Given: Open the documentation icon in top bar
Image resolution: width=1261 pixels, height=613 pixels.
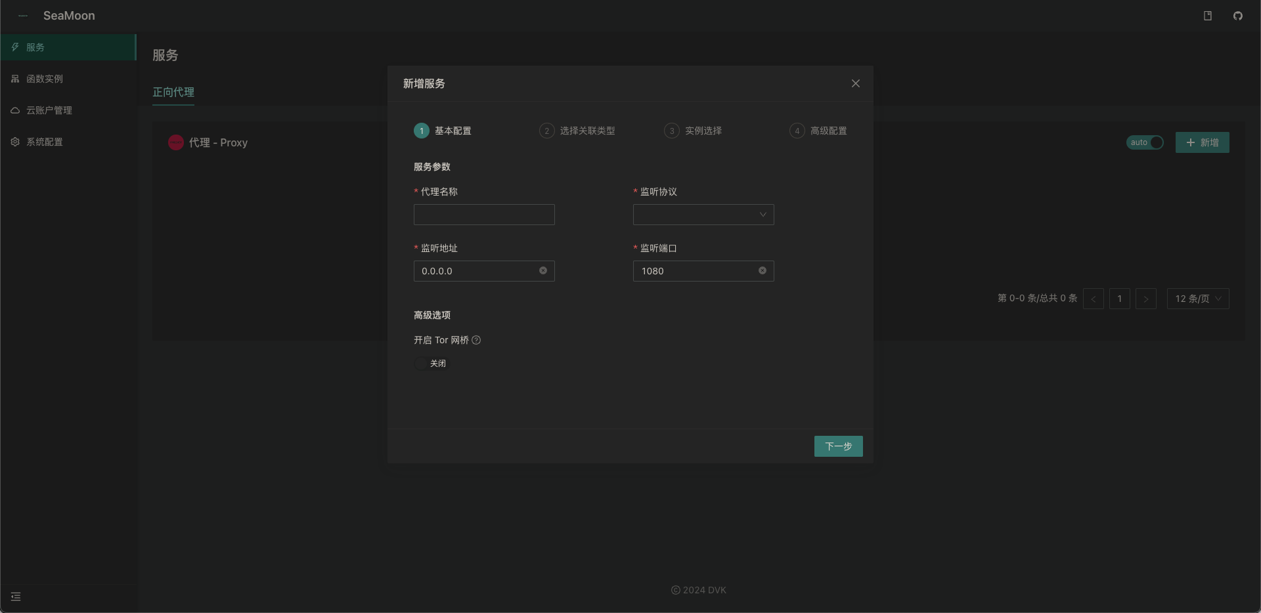Looking at the screenshot, I should 1207,16.
